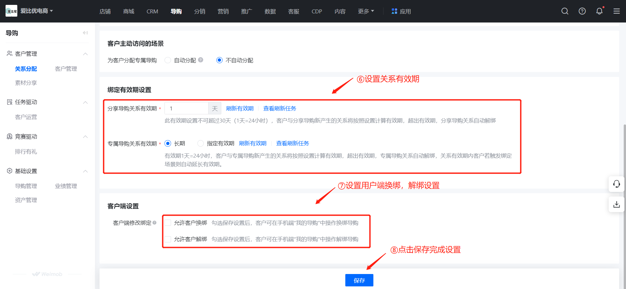
Task: Open 客服 top navigation tab
Action: point(294,11)
